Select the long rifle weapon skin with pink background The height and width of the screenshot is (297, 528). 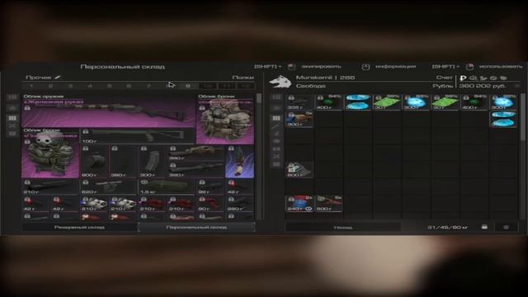[108, 111]
